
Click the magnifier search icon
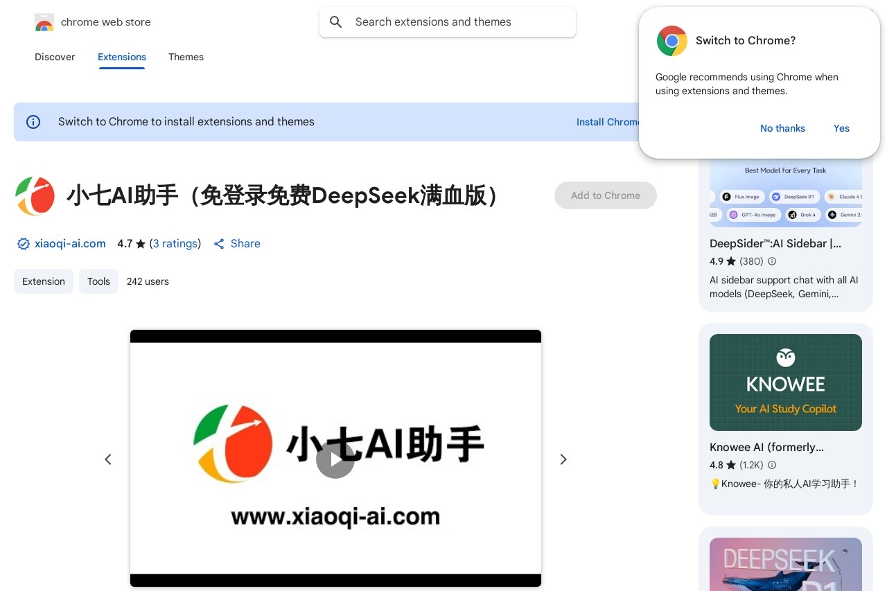(336, 22)
